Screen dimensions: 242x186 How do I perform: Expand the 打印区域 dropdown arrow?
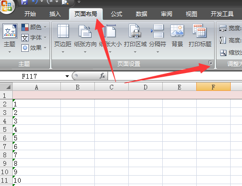[135, 52]
